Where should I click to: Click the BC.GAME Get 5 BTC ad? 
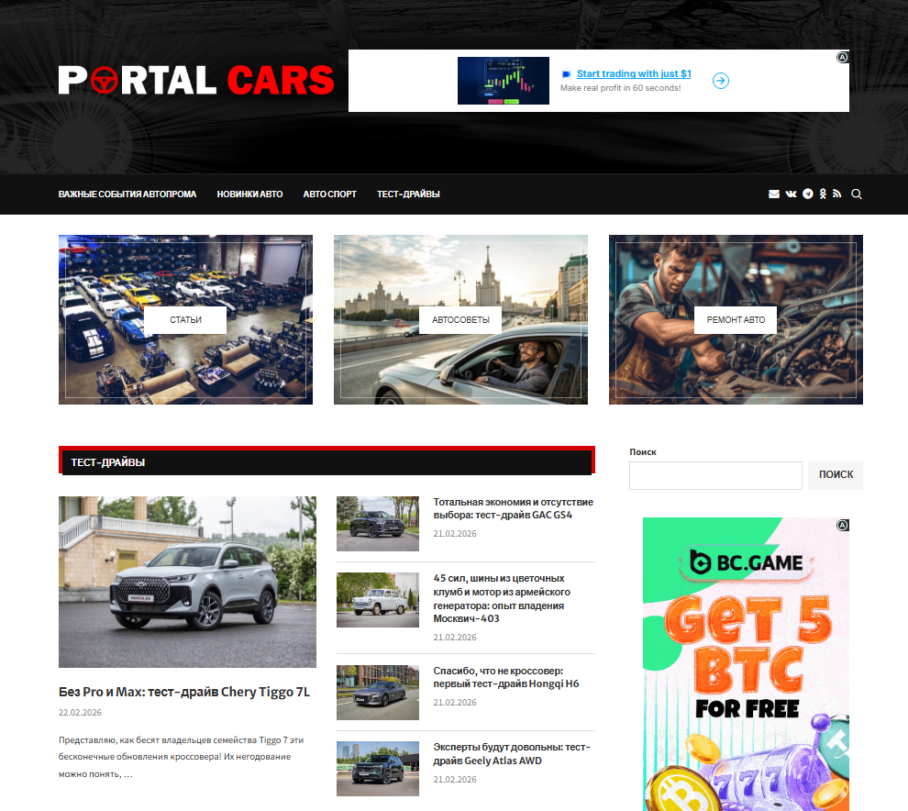(746, 664)
